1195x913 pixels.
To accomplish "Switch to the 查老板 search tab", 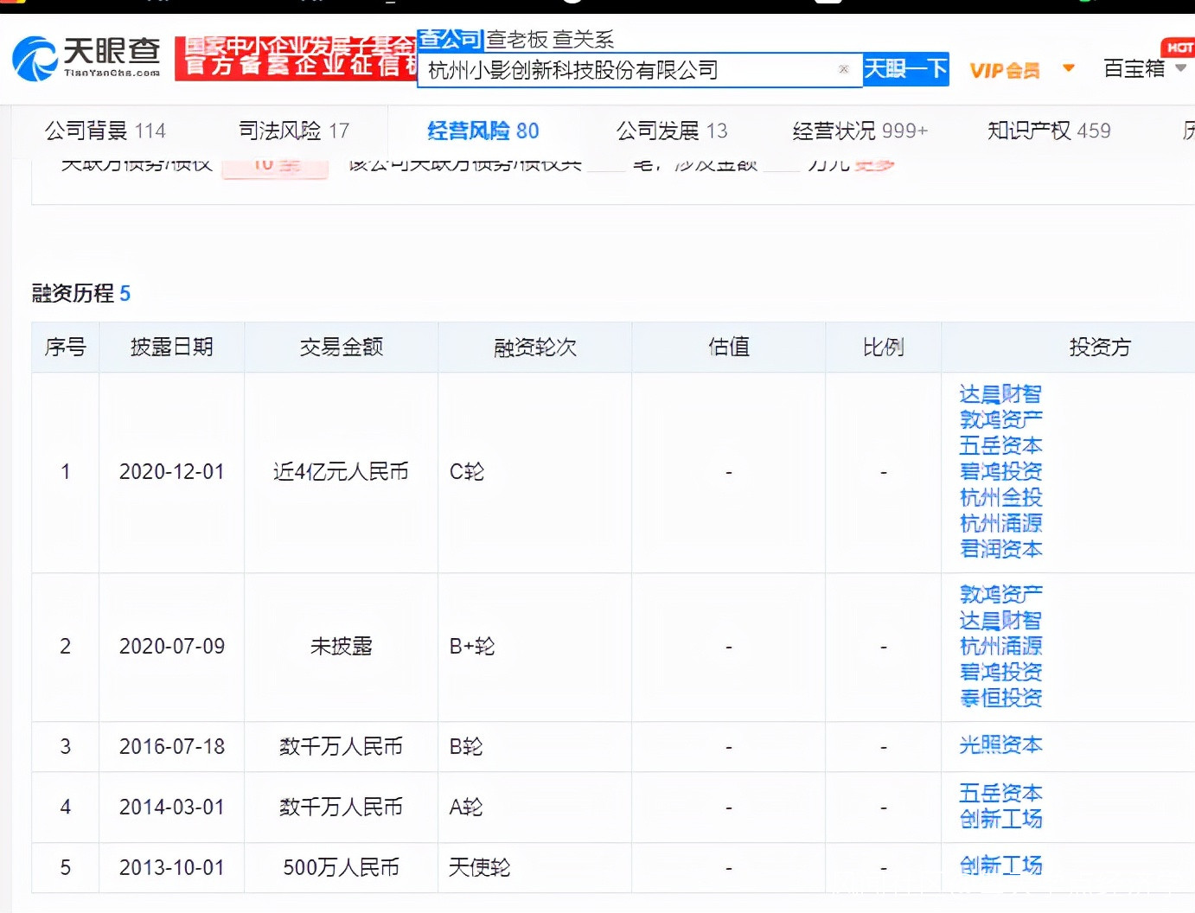I will 517,39.
